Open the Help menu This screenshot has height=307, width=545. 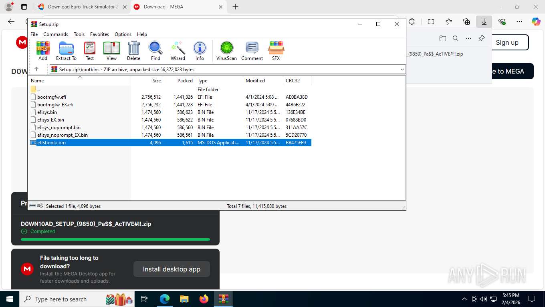[142, 34]
